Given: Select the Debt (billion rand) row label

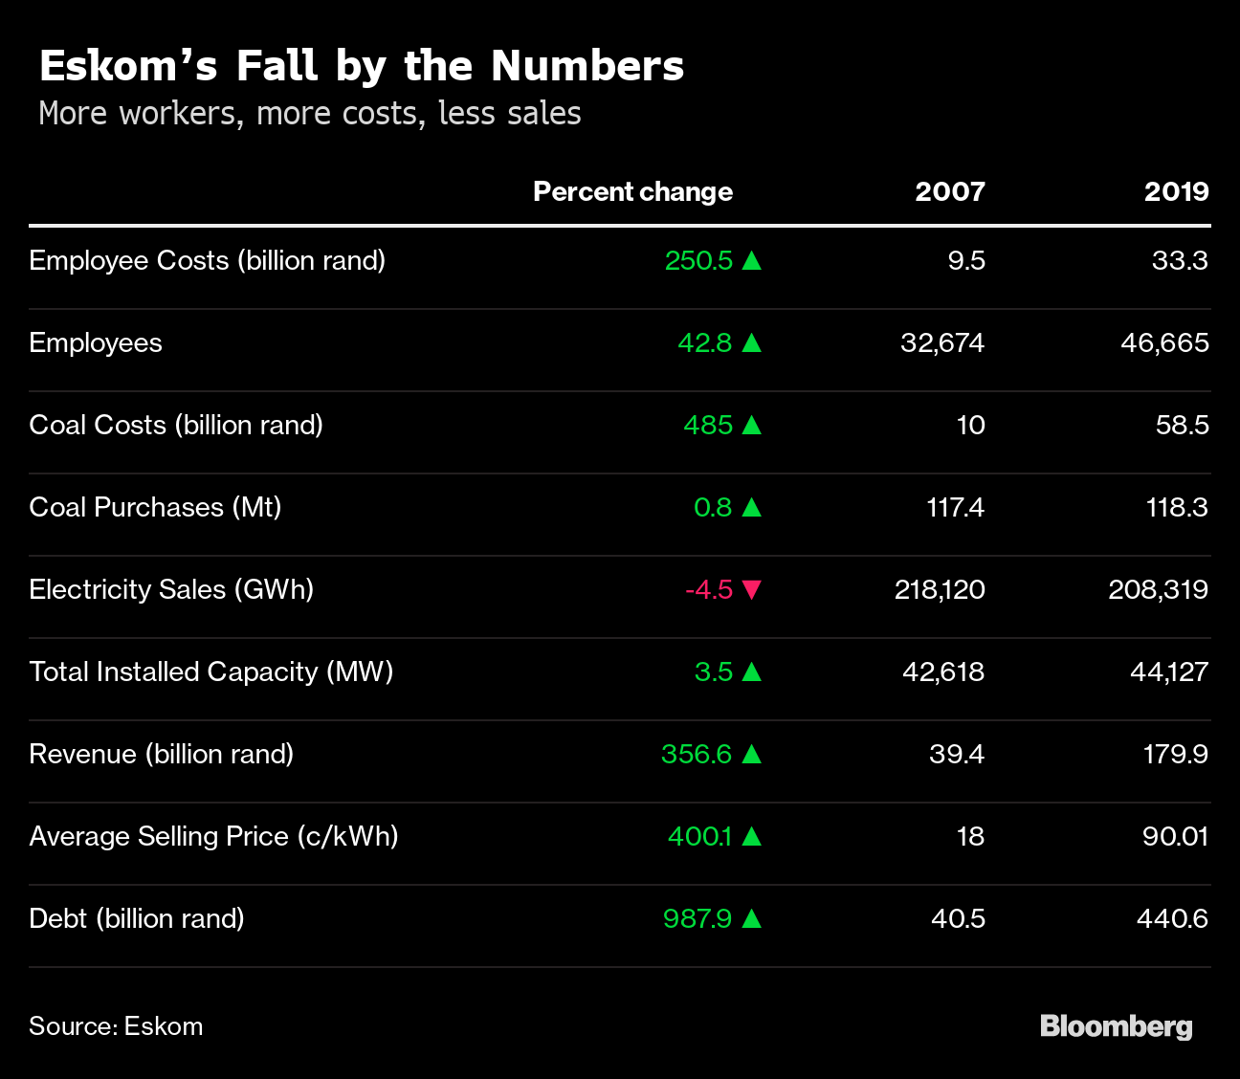Looking at the screenshot, I should tap(137, 918).
